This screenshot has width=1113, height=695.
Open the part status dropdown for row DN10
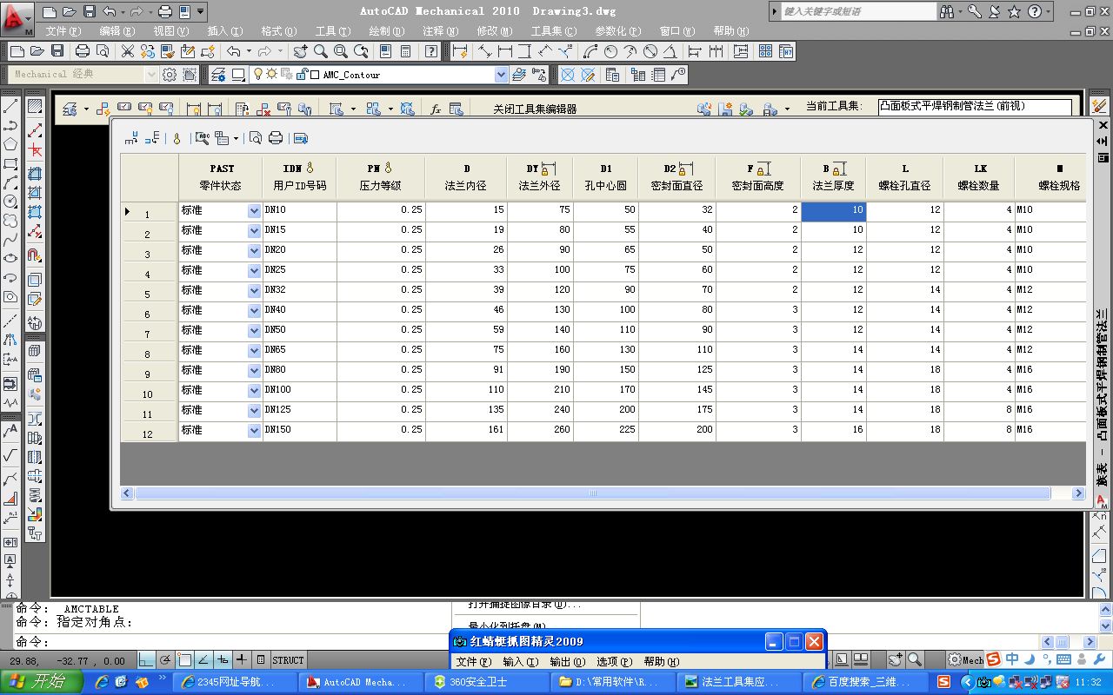coord(254,210)
